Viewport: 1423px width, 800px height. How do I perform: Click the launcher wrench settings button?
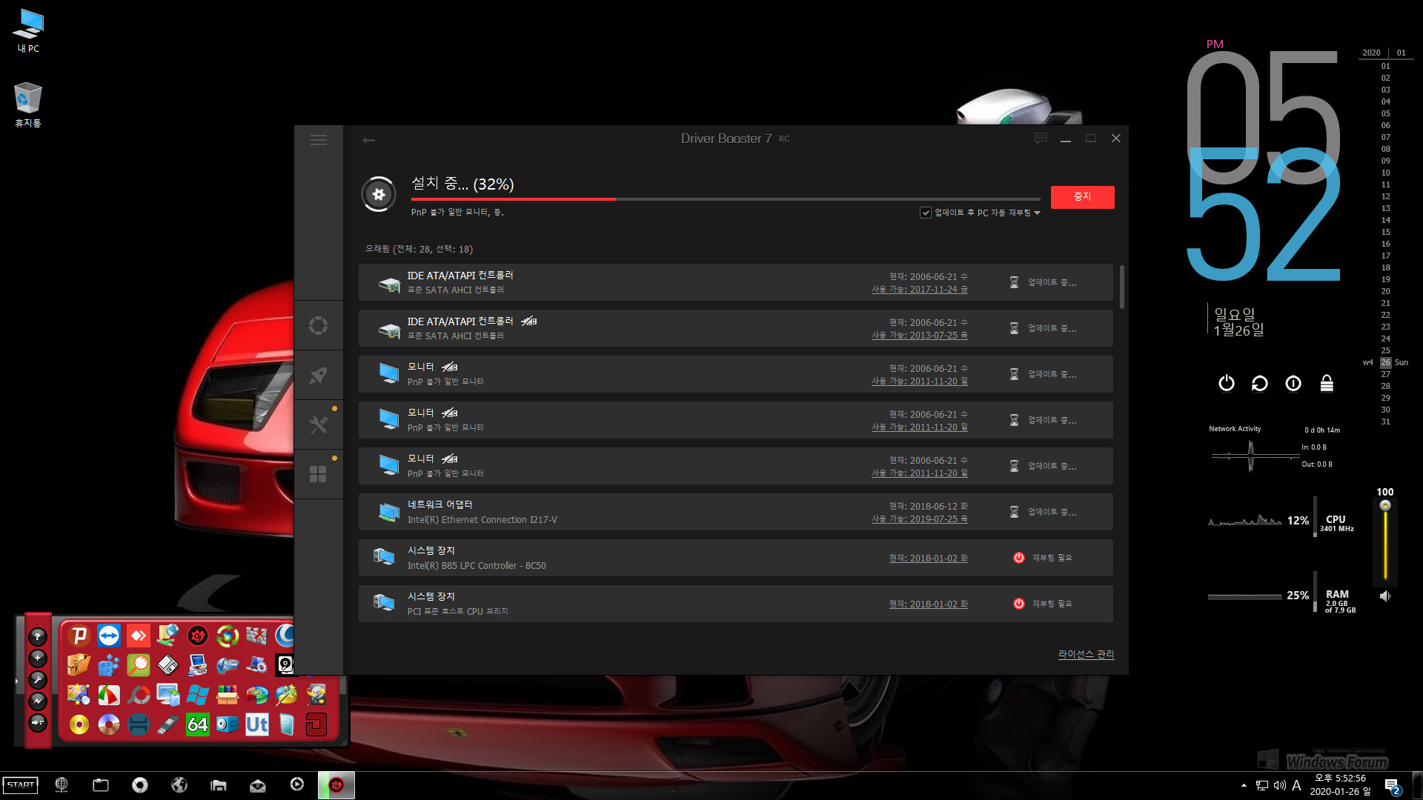coord(38,679)
